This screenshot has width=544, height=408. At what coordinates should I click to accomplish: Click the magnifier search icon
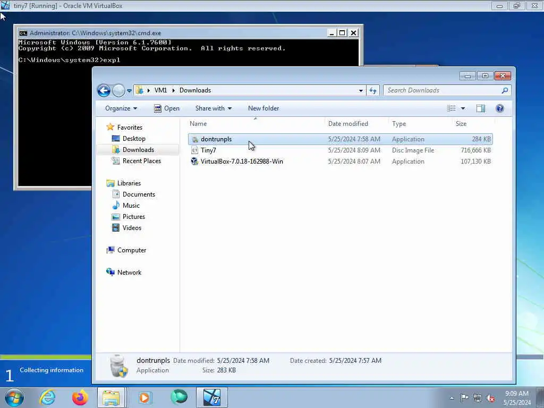pos(505,90)
